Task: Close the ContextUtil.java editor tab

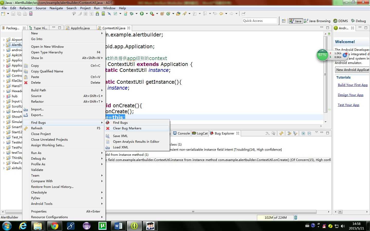Action: pos(129,28)
